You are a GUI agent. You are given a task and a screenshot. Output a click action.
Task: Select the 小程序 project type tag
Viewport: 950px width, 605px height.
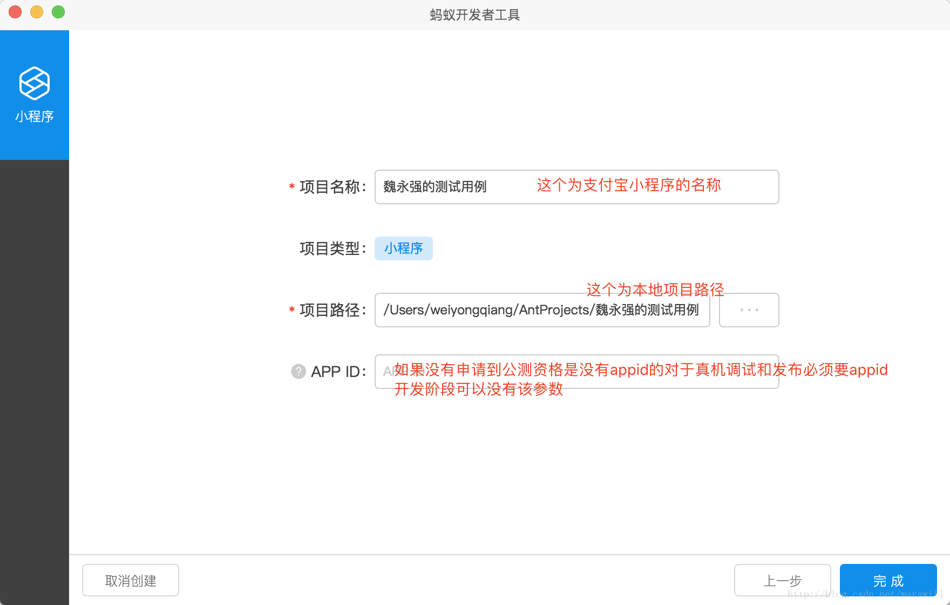tap(404, 248)
